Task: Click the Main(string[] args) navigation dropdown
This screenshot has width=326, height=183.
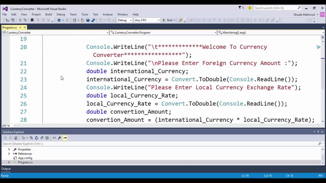Action: [270, 33]
